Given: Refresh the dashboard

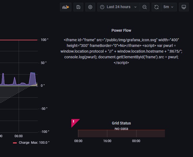Looking at the screenshot, I should coord(157,7).
